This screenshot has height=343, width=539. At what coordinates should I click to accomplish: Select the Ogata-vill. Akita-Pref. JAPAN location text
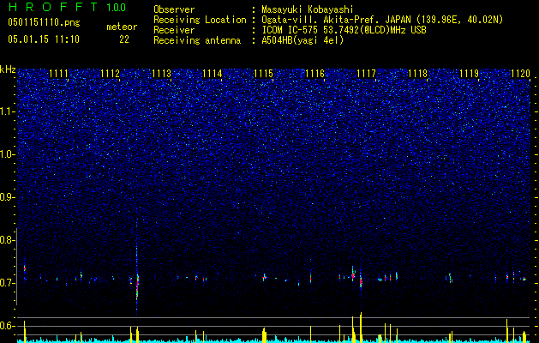382,20
